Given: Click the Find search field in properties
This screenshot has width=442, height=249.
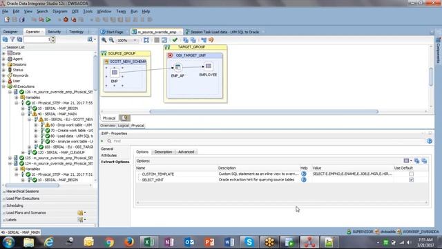Looking at the screenshot, I should tap(268, 141).
